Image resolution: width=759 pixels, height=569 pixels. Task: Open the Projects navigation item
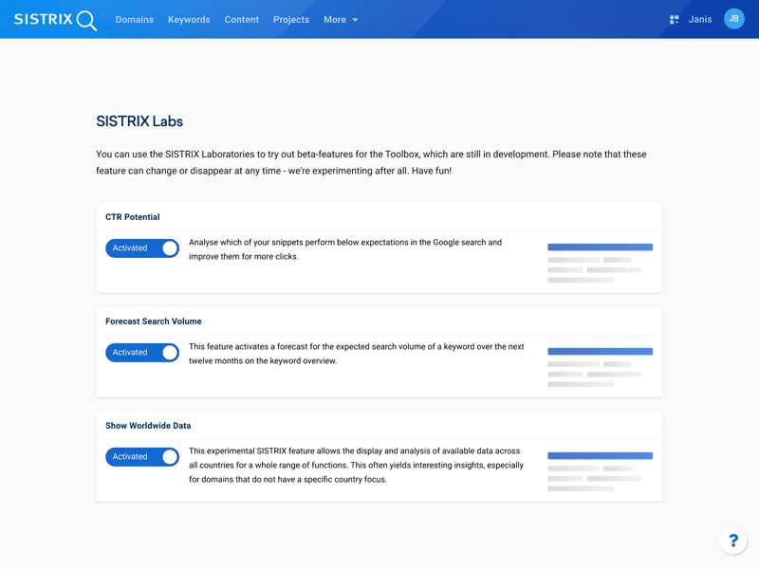tap(290, 19)
